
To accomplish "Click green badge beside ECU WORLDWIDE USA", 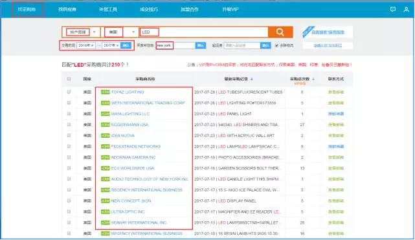I will point(106,168).
